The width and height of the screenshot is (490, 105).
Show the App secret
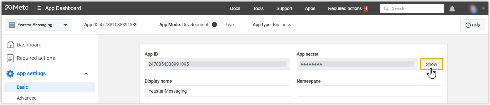click(x=431, y=64)
